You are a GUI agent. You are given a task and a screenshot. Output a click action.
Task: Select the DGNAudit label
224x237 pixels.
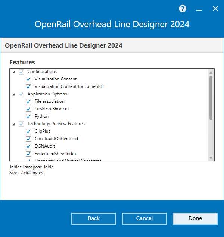45,146
